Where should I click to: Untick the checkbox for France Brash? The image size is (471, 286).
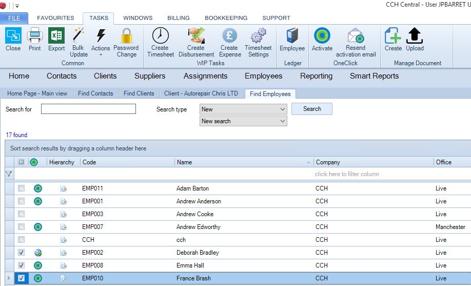tap(22, 278)
